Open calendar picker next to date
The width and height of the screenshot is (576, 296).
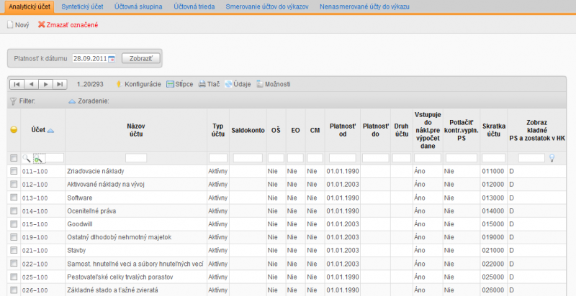click(x=112, y=59)
